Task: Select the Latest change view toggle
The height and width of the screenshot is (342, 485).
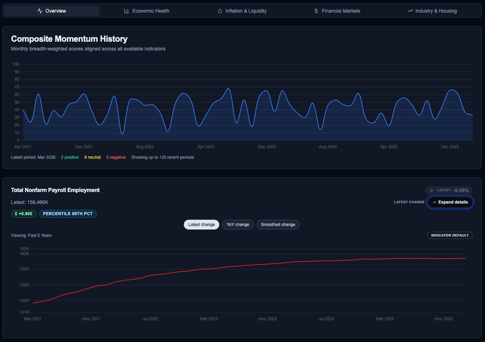Action: pos(201,225)
